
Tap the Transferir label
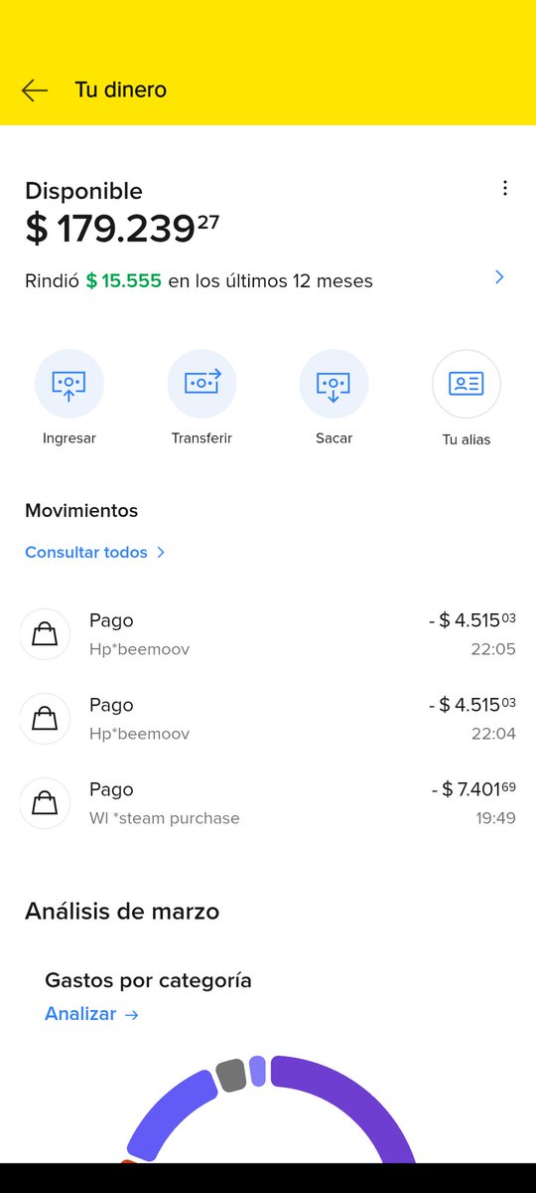pos(201,437)
